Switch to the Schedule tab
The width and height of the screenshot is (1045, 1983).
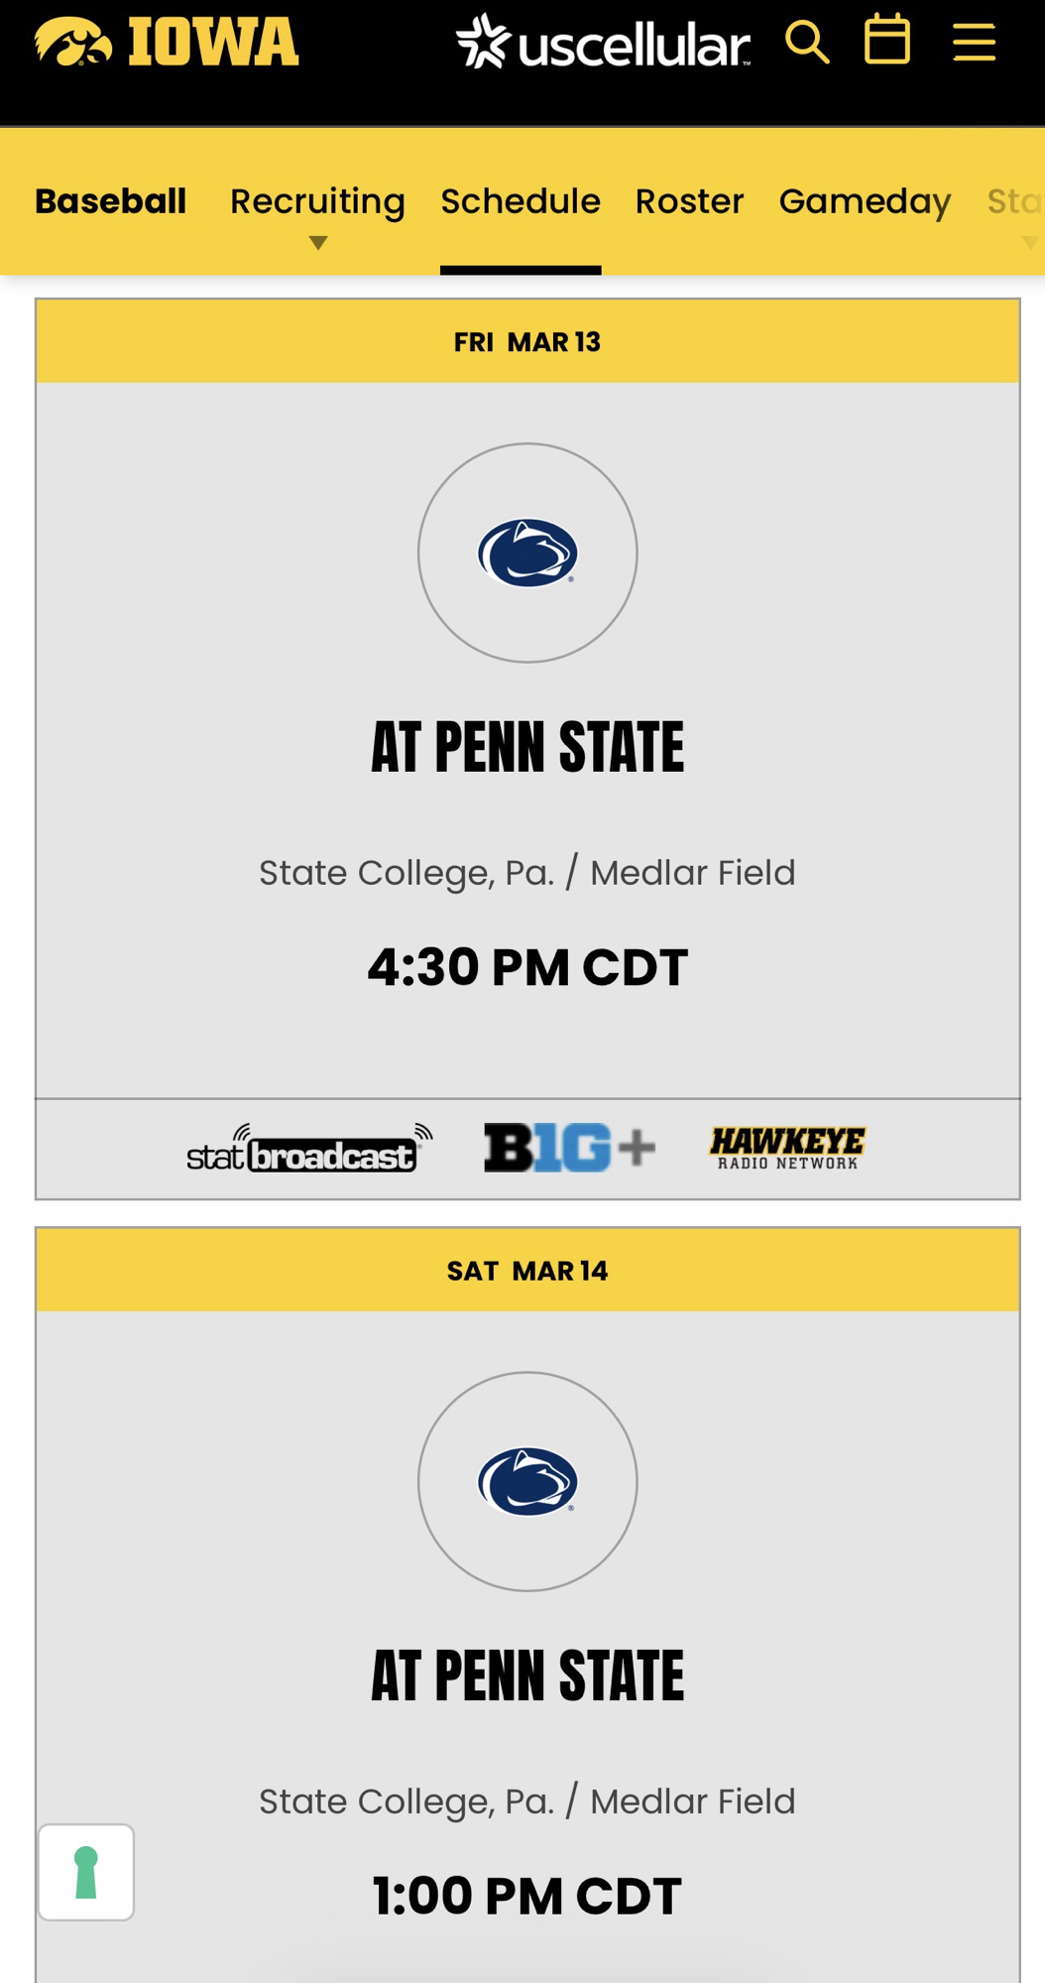[x=521, y=201]
